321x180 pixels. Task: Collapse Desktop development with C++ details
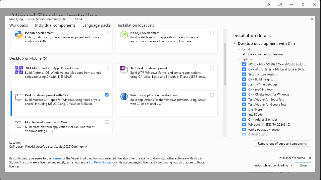[235, 44]
